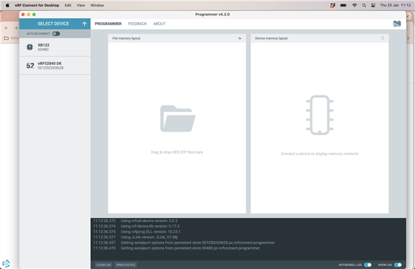Open the Control Center icon
Viewport: 415px width, 269px height.
(x=373, y=5)
